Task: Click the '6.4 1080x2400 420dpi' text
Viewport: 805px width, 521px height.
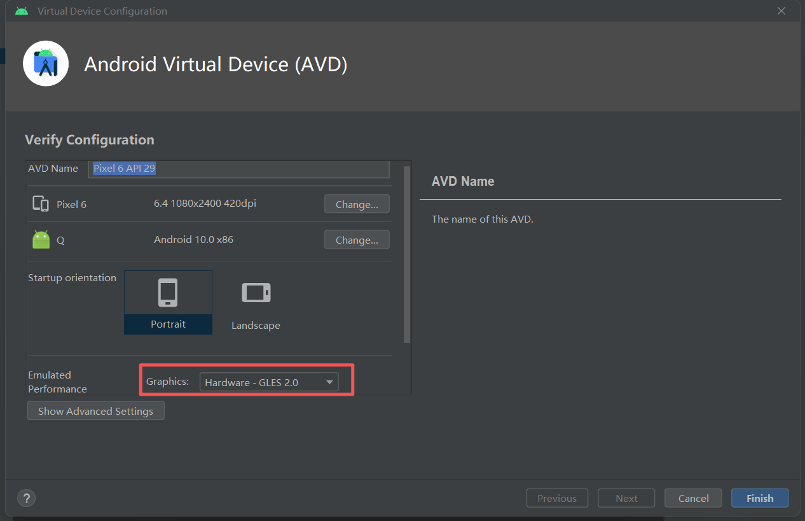Action: [x=205, y=204]
